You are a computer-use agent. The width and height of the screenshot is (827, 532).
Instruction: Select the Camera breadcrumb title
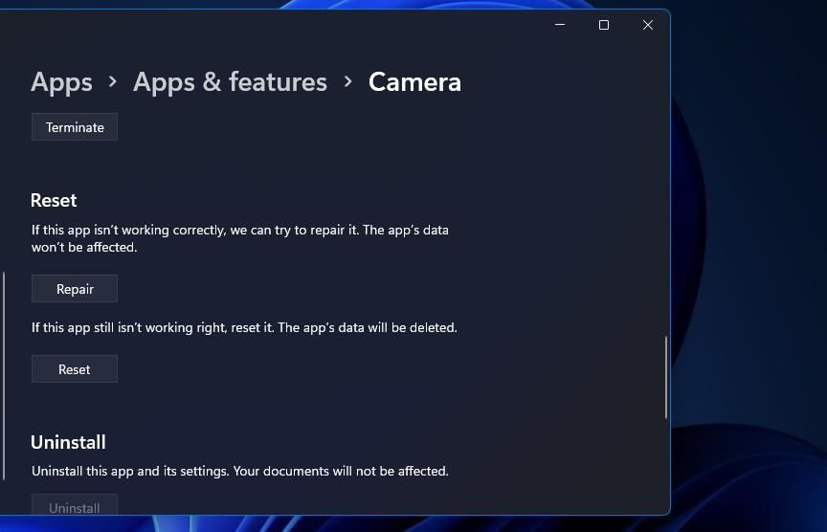point(414,82)
